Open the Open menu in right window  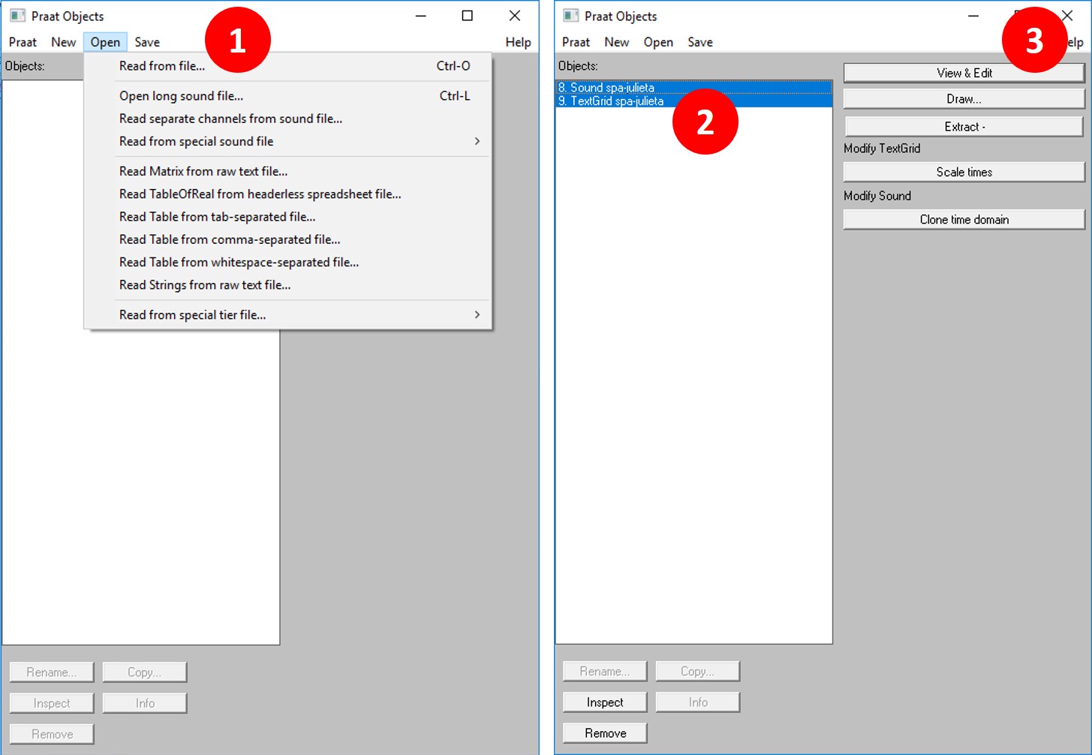pos(658,42)
